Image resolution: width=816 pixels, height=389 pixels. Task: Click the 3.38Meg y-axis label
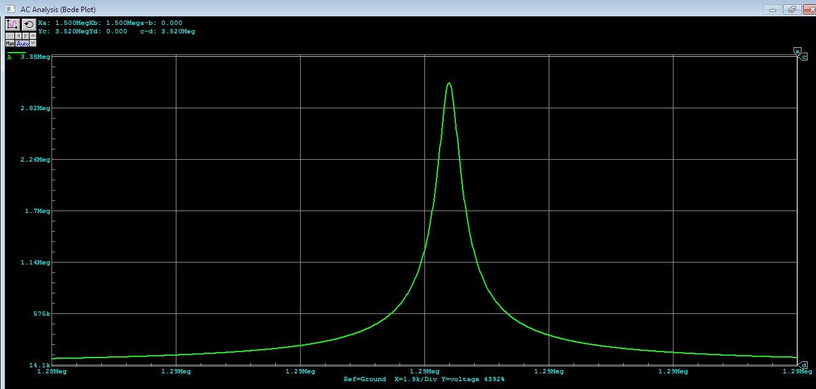(36, 57)
